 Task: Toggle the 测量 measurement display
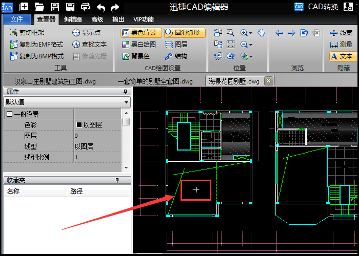(342, 45)
